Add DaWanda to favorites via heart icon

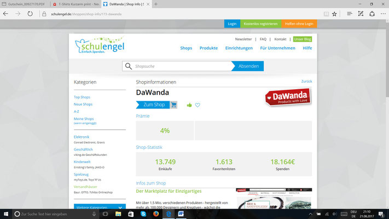[198, 105]
